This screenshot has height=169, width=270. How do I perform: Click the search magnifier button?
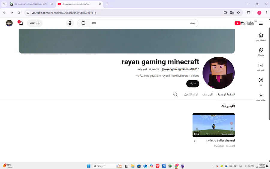pyautogui.click(x=83, y=23)
